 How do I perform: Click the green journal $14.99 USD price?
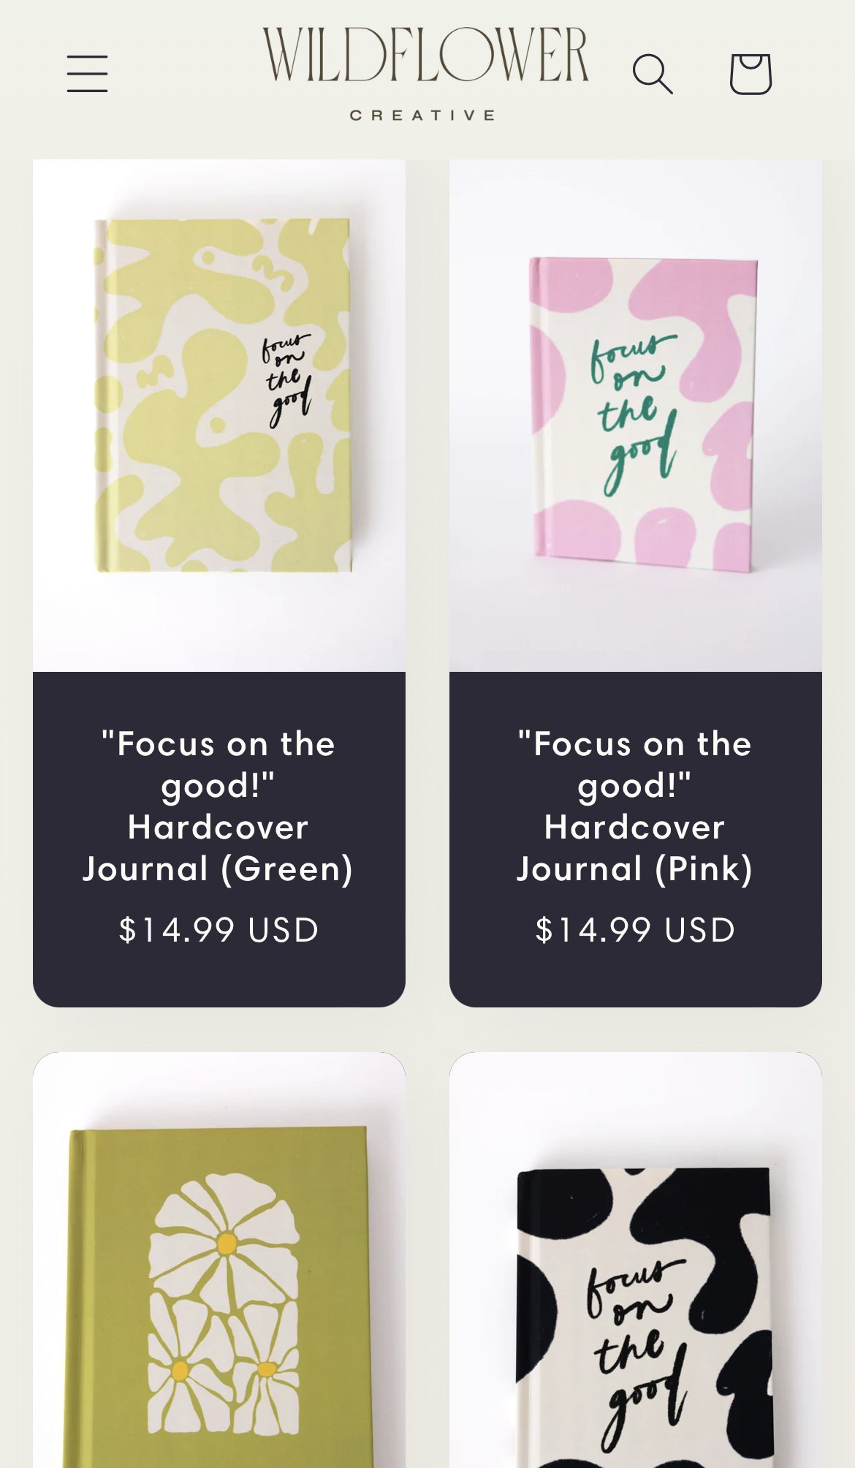pos(218,930)
